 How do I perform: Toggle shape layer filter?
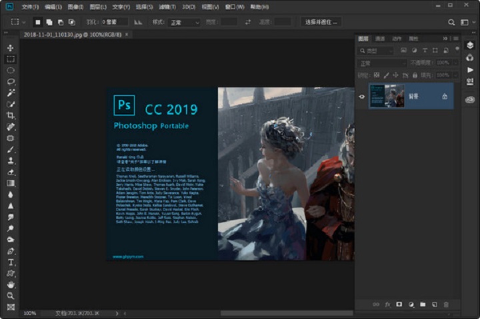coord(435,50)
